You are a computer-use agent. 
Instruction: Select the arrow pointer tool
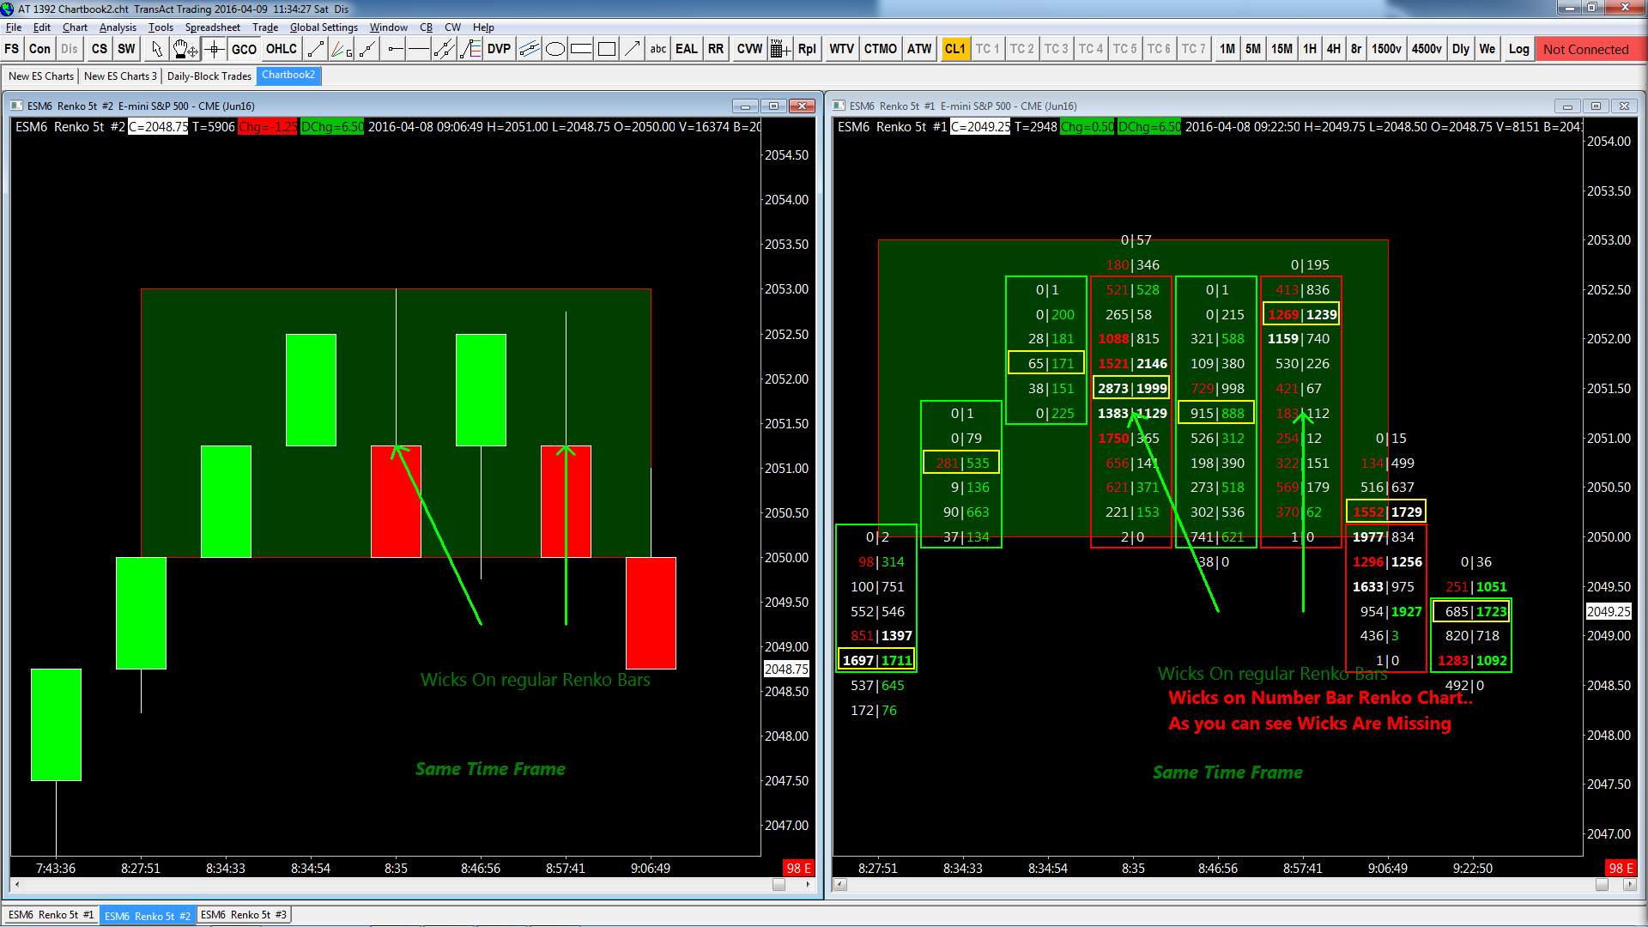tap(156, 49)
